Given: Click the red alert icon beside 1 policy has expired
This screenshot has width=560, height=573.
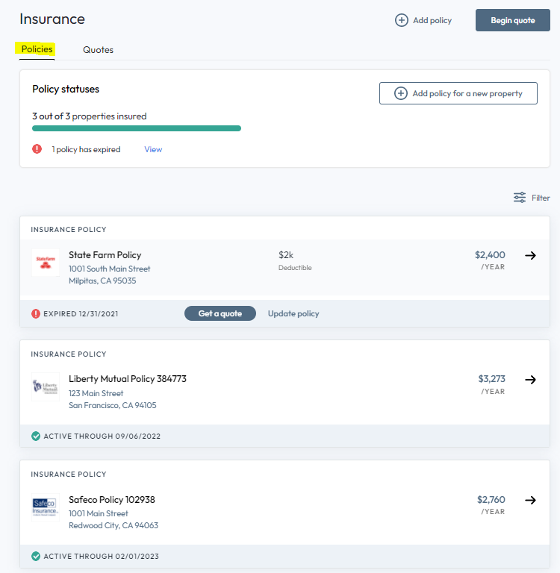Looking at the screenshot, I should [37, 148].
